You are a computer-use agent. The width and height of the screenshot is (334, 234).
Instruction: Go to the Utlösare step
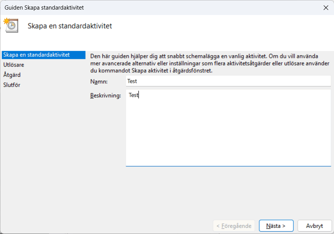[x=14, y=65]
